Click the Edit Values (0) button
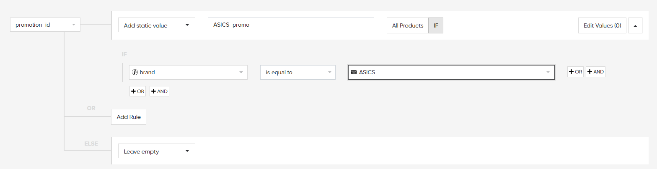Screen dimensions: 657x169 pos(602,25)
